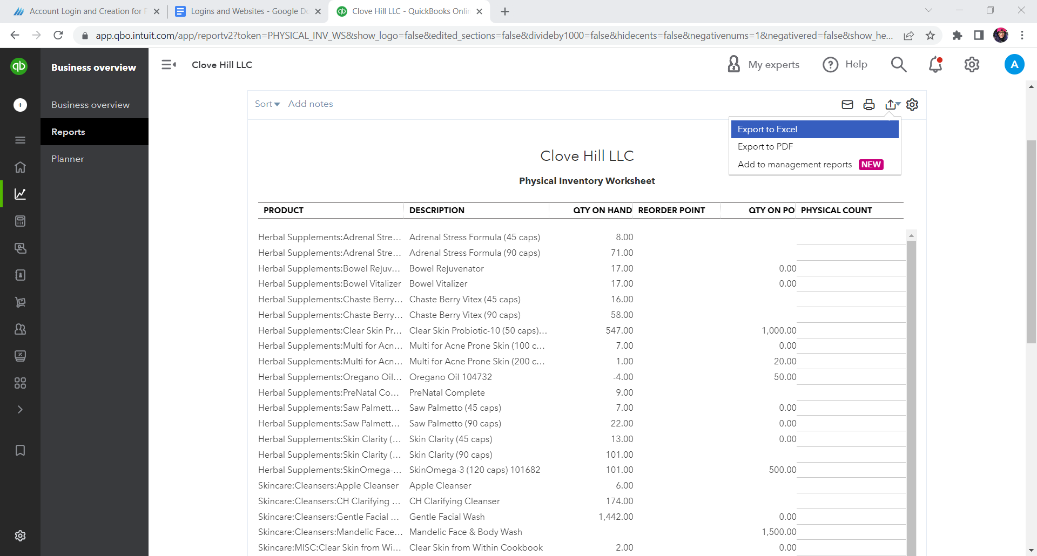The width and height of the screenshot is (1037, 556).
Task: Click Gentle Facial Wash description
Action: [447, 517]
